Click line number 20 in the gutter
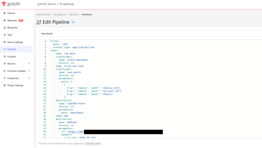 [45, 100]
